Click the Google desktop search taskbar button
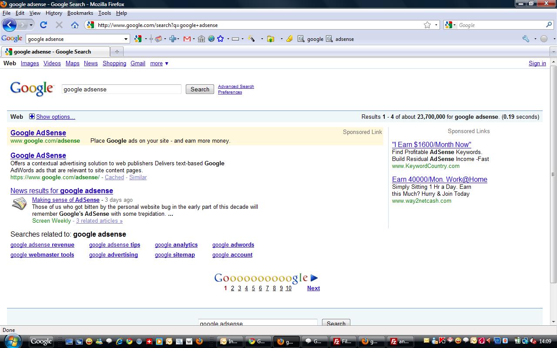The image size is (557, 348). pyautogui.click(x=41, y=341)
